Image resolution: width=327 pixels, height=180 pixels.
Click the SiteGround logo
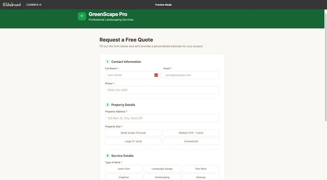point(12,5)
